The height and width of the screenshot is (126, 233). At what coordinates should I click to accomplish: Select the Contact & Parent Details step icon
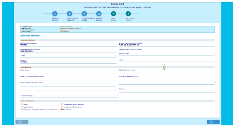pos(84,14)
